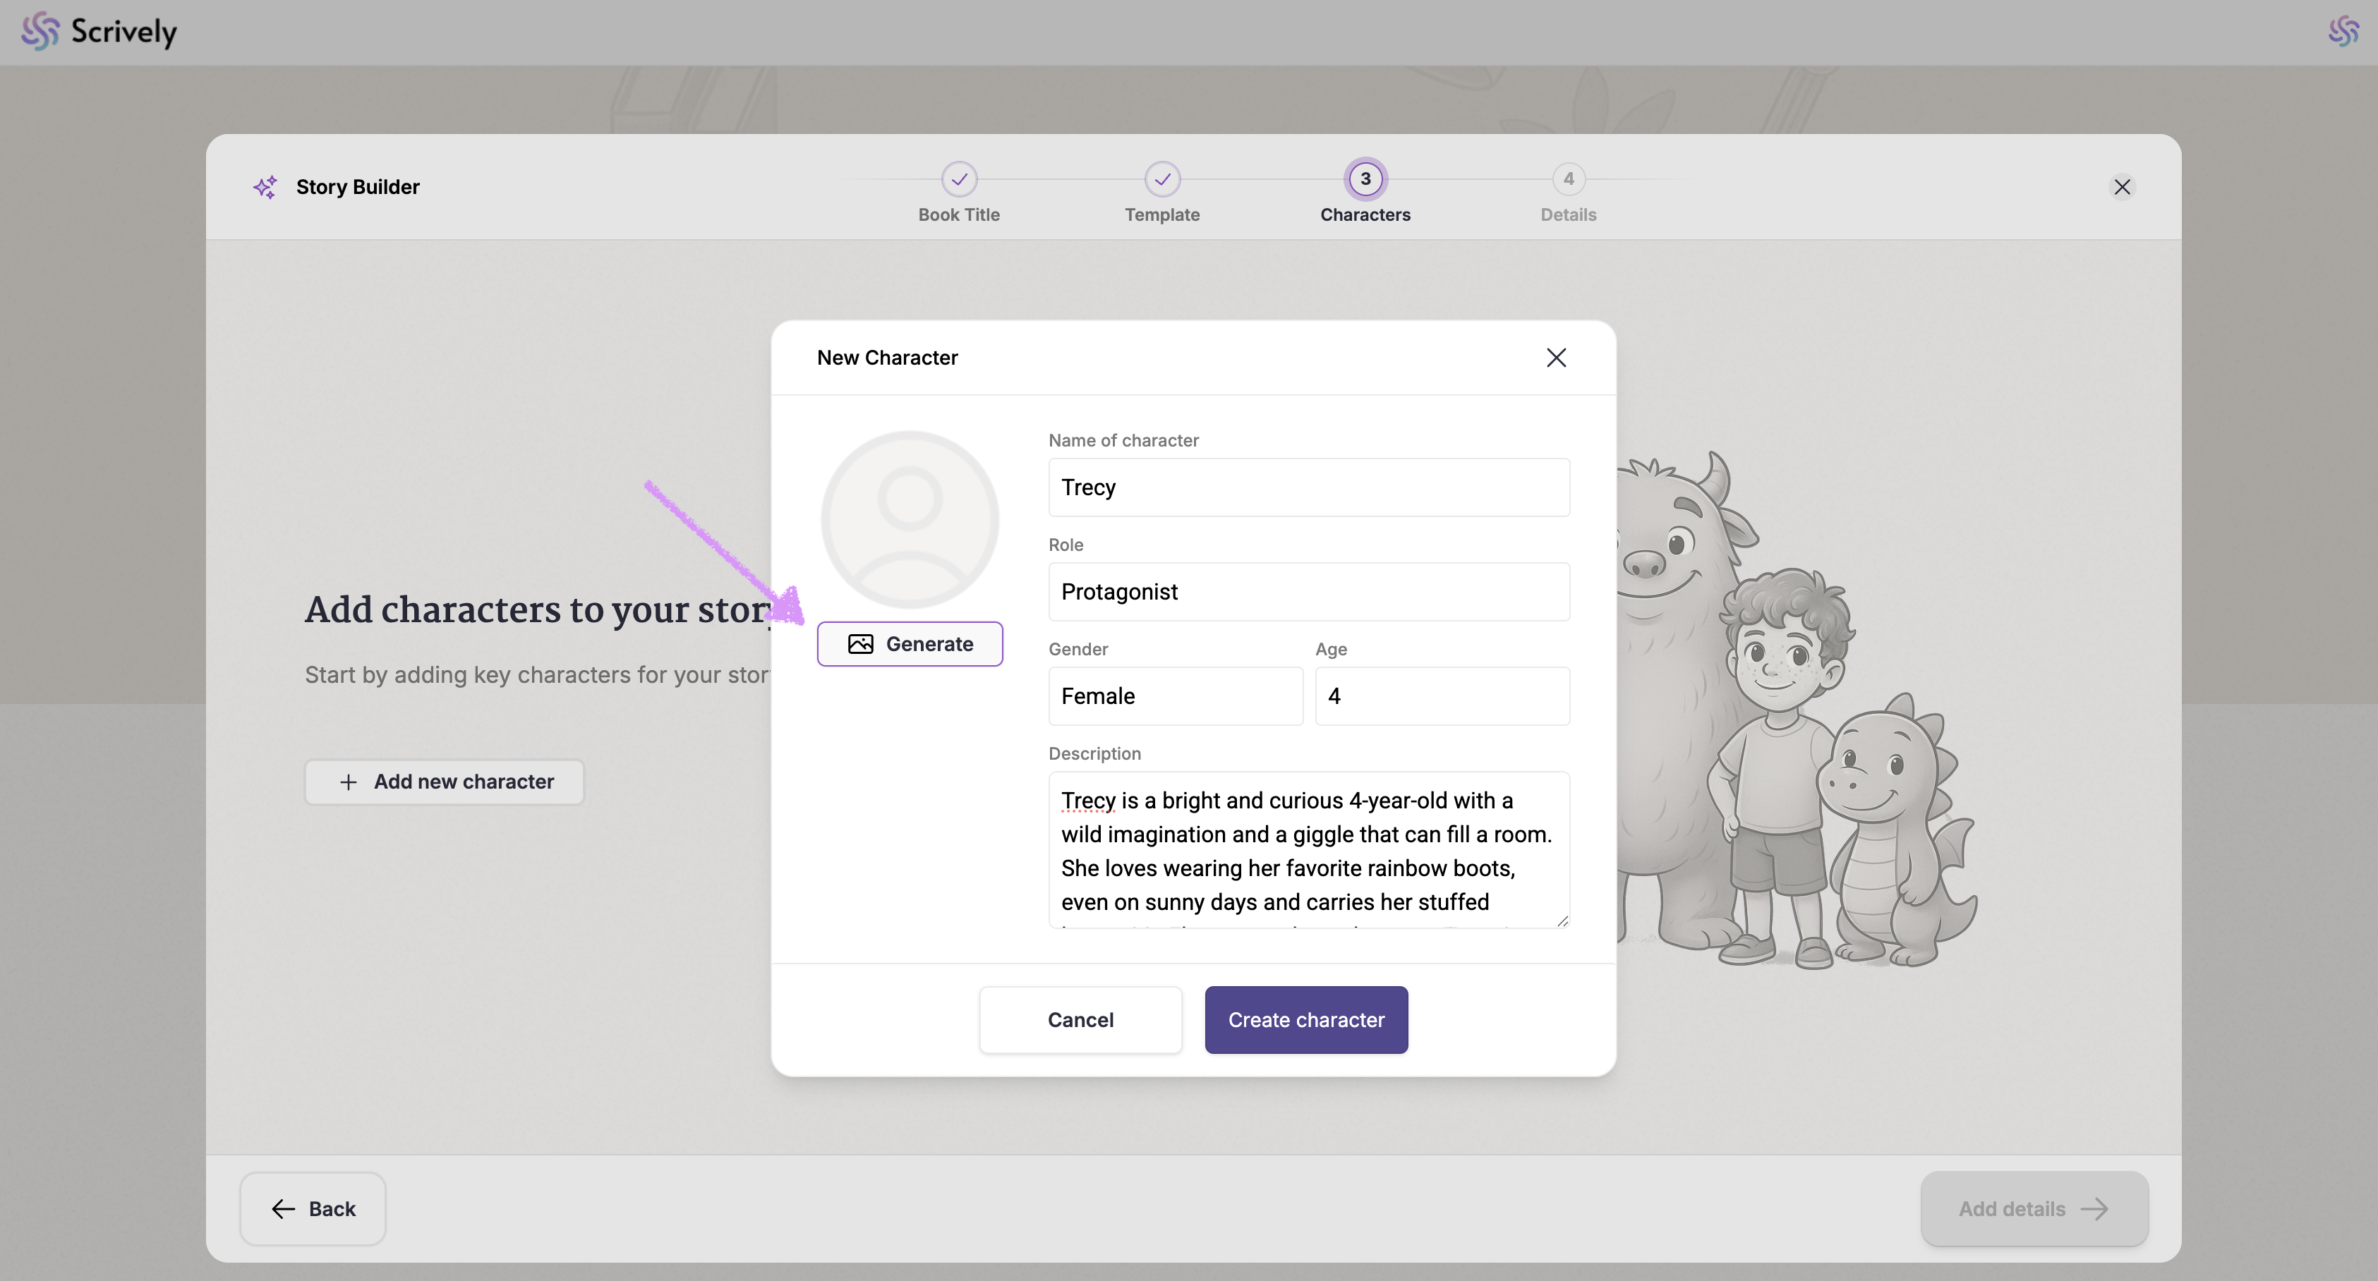Select the Characters step number 3
Screen dimensions: 2378x1281
pyautogui.click(x=1365, y=179)
